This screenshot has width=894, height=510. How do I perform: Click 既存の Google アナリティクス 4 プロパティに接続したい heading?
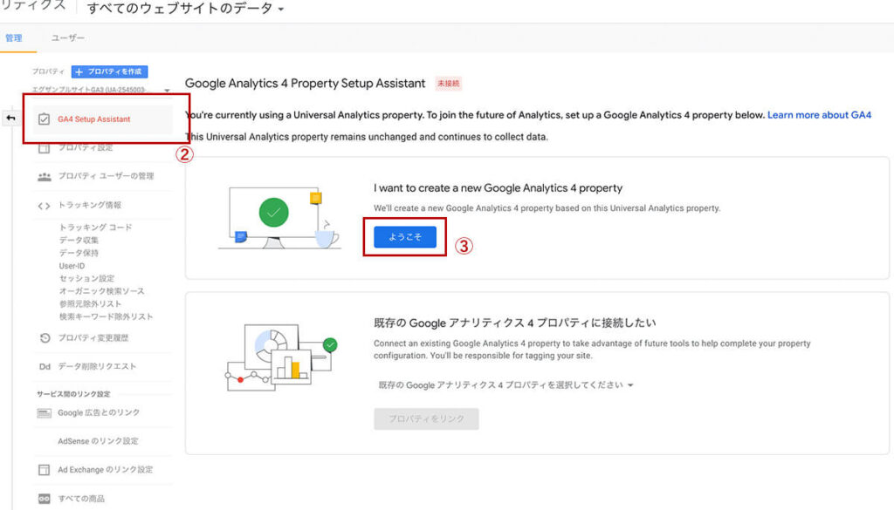(x=515, y=323)
